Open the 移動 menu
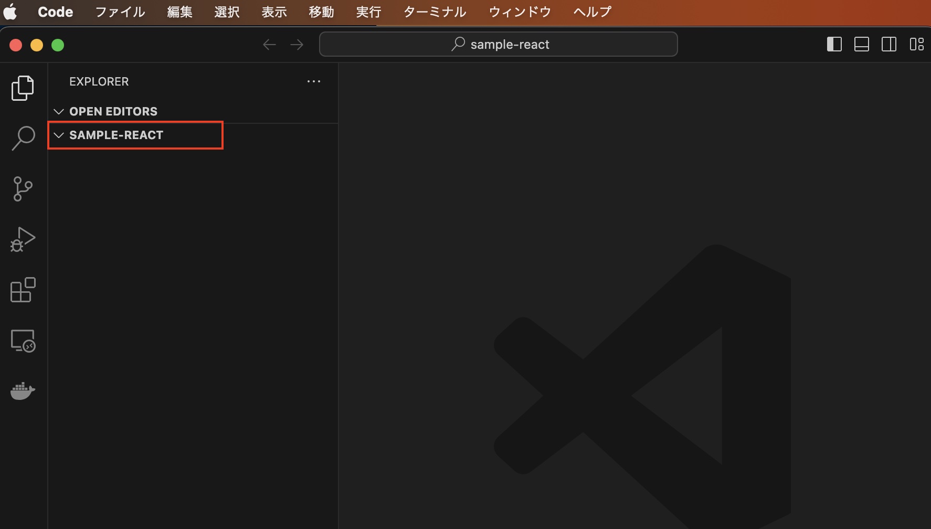The width and height of the screenshot is (931, 529). [x=322, y=12]
